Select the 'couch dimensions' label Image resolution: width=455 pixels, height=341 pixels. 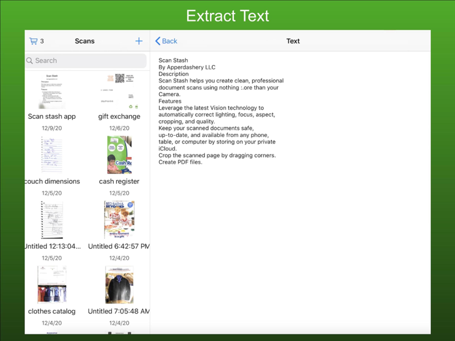tap(53, 181)
